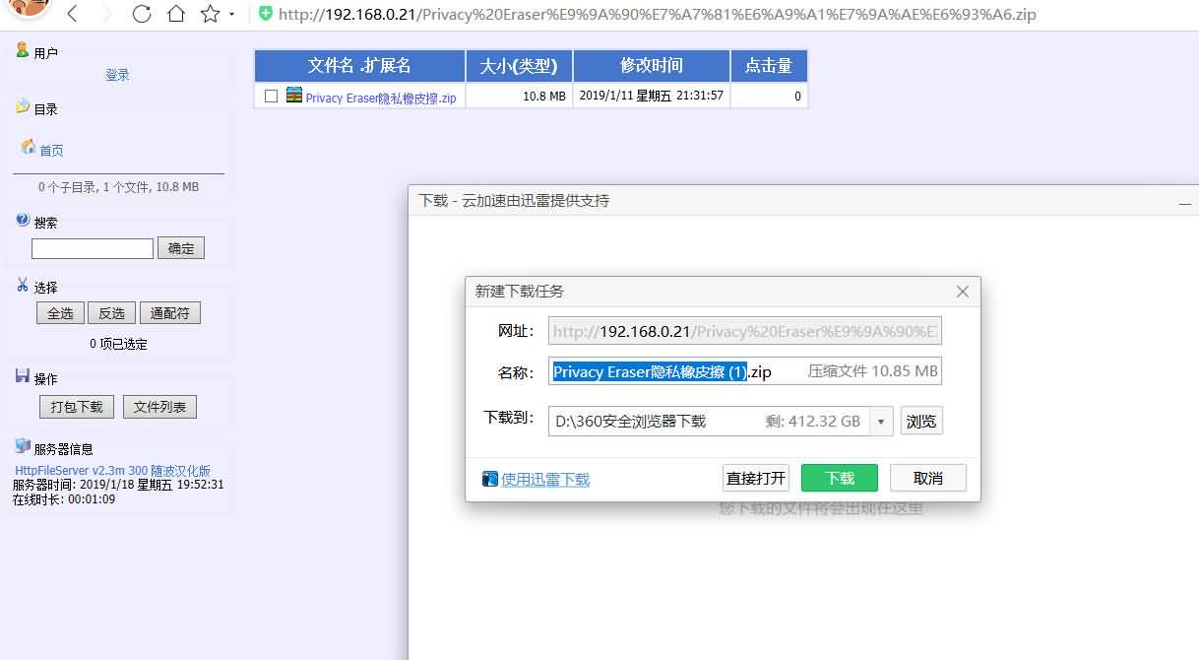The image size is (1199, 660).
Task: Click scissors icon in 选择 section
Action: click(x=23, y=285)
